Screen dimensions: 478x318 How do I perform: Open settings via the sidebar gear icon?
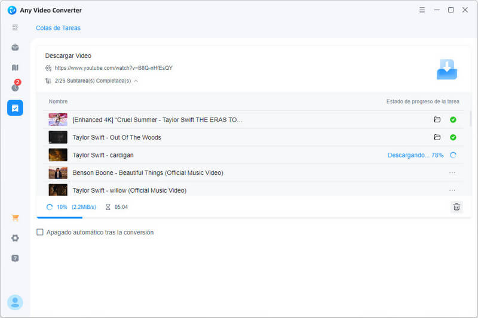(x=15, y=238)
